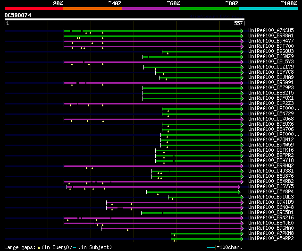This screenshot has width=302, height=251.
Task: Click the purple alignment bar for UniRef100_B9H4Y7
Action: 152,41
